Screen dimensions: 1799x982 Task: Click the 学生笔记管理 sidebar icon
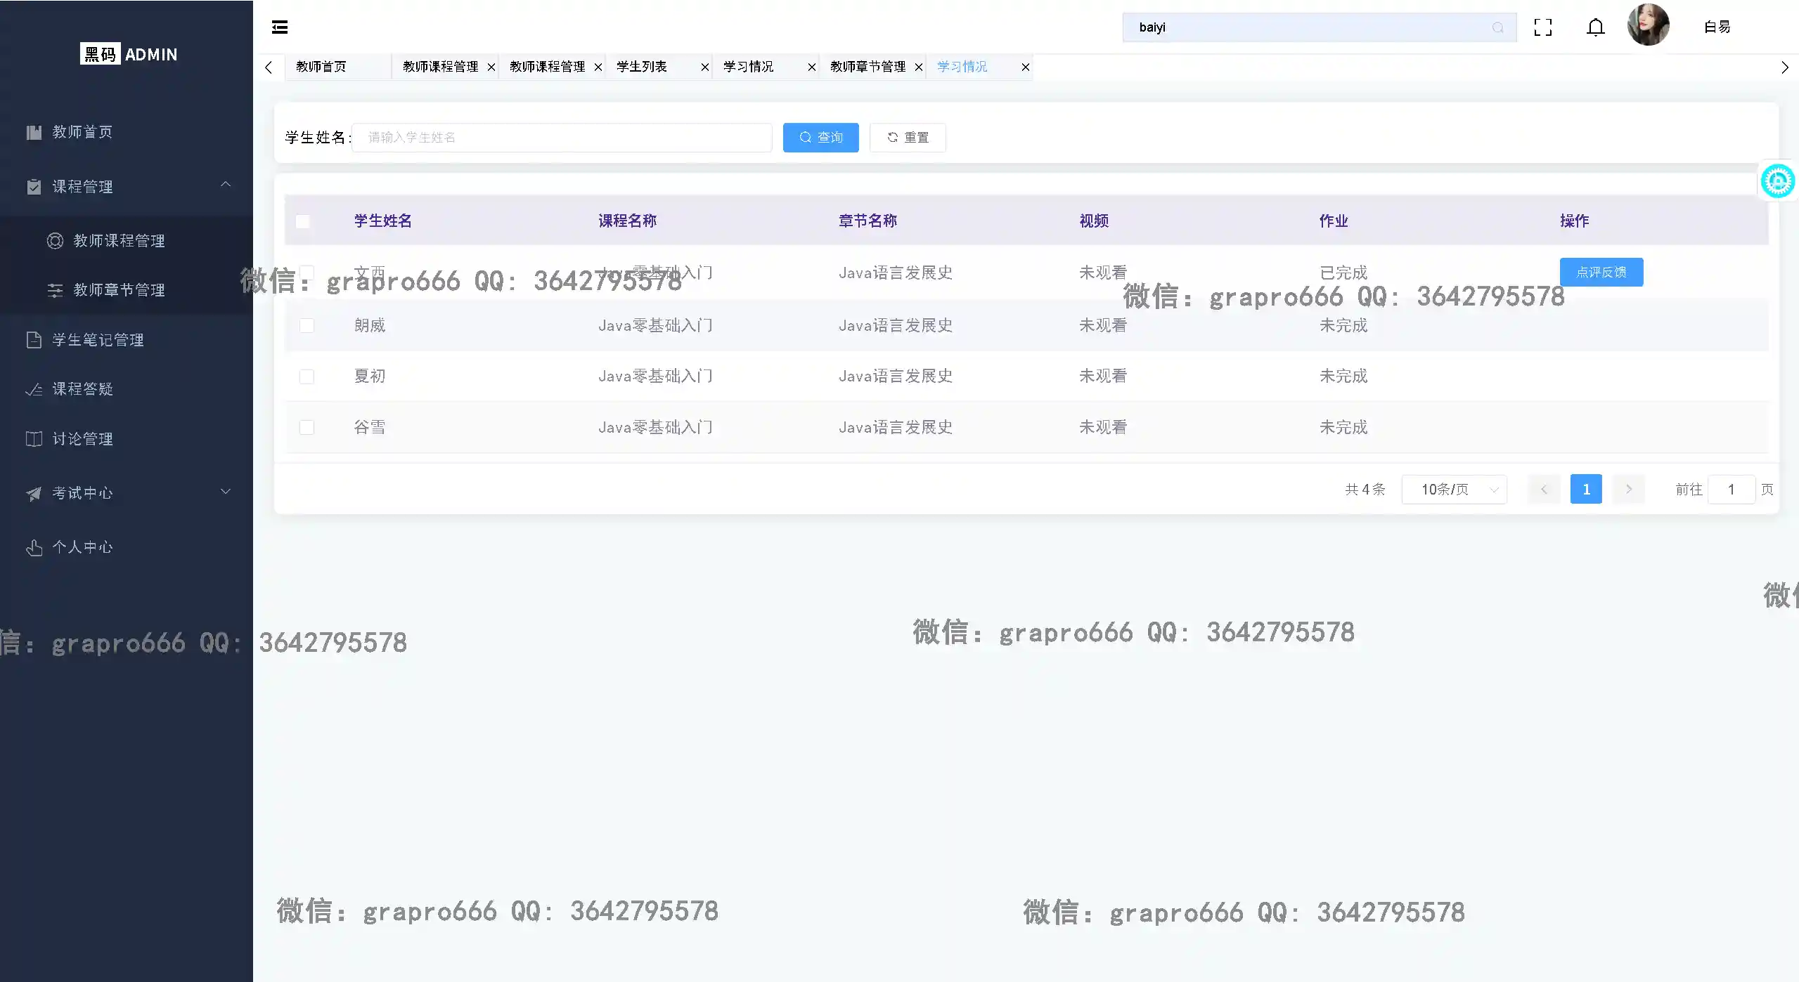click(34, 340)
